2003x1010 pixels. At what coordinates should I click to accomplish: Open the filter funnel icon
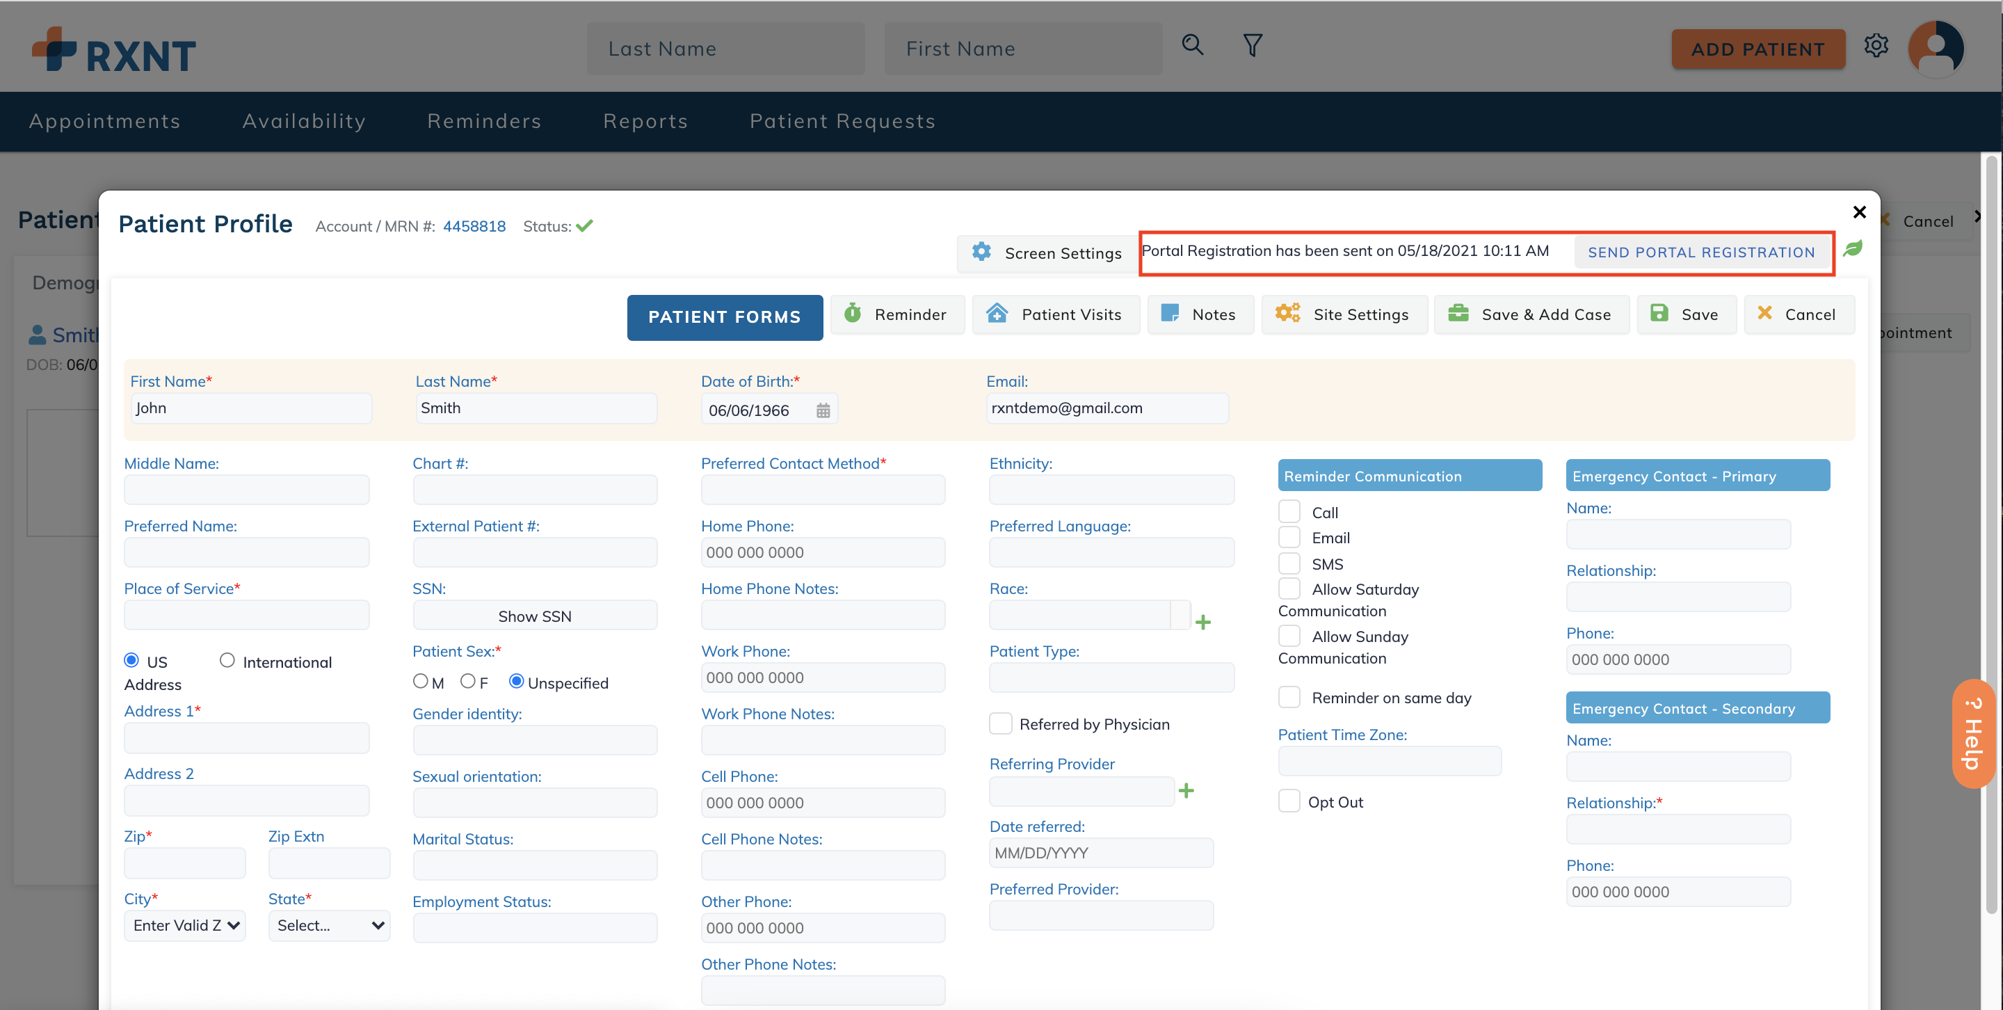1252,45
